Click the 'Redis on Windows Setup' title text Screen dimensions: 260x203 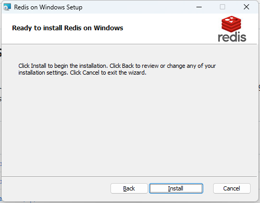48,7
